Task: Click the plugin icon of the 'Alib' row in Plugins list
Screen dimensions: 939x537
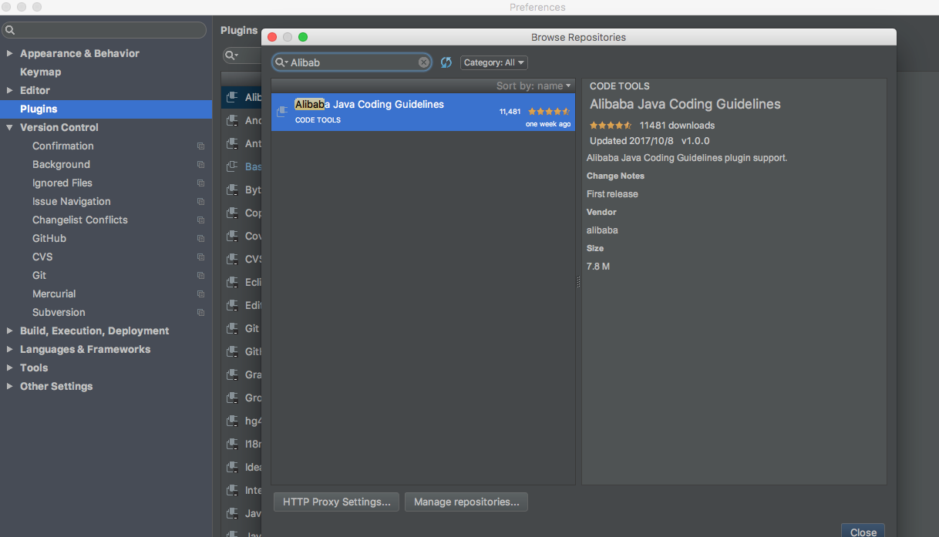Action: (x=231, y=97)
